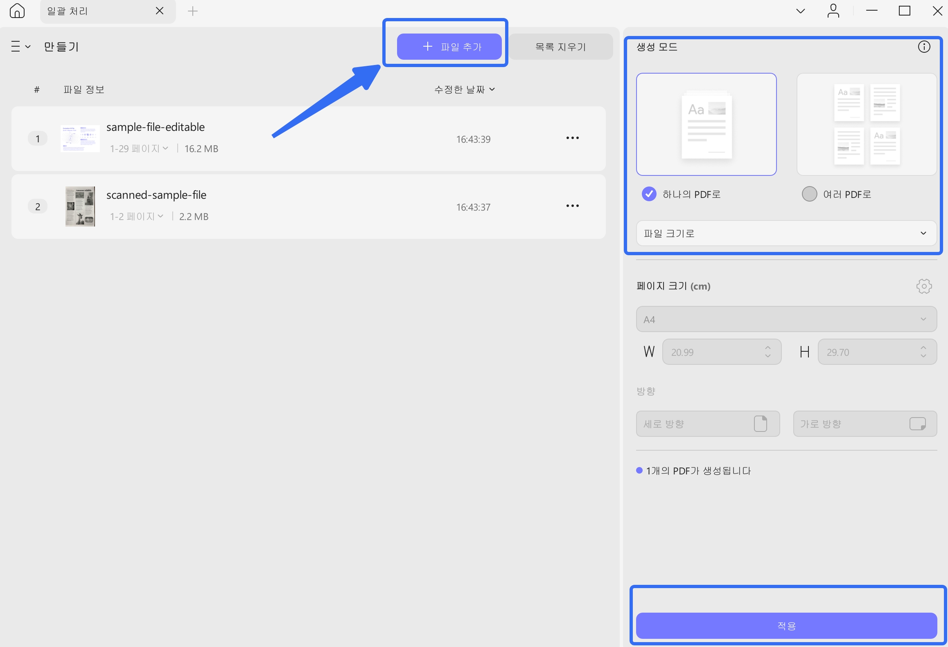Open more options for sample-file-editable
The image size is (948, 647).
[573, 138]
